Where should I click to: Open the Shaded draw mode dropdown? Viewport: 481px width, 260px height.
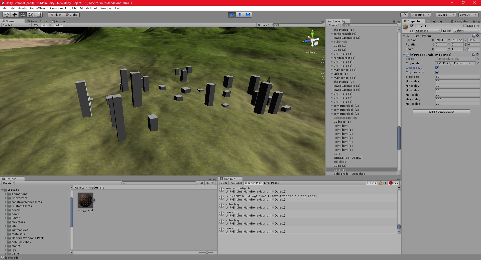16,25
